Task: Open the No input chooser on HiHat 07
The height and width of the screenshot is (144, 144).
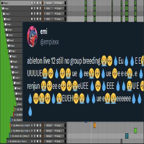Action: 50,125
